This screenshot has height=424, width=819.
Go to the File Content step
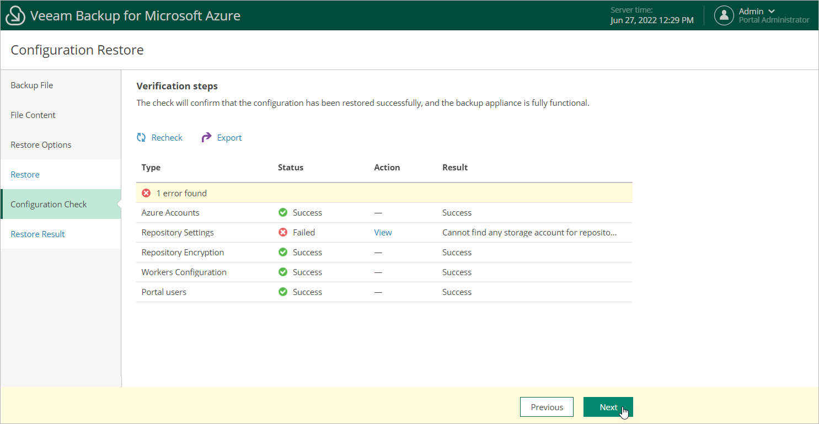pos(33,115)
